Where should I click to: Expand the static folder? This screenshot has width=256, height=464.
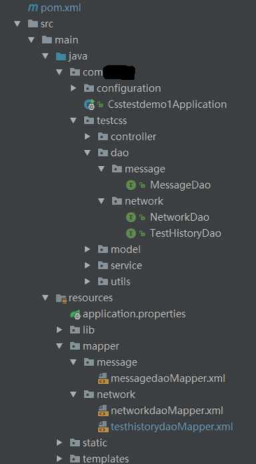(x=59, y=443)
